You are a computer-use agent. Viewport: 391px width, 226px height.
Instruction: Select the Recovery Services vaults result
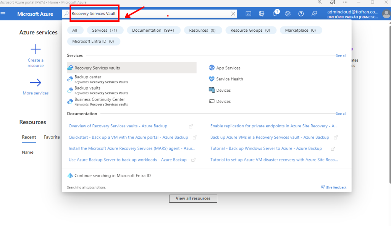click(97, 68)
